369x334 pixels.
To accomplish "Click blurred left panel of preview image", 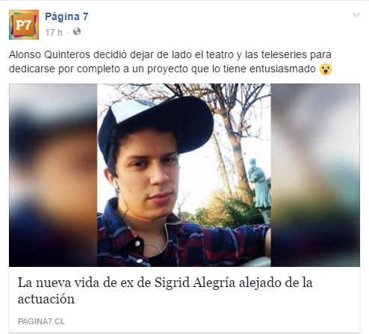I will [53, 175].
